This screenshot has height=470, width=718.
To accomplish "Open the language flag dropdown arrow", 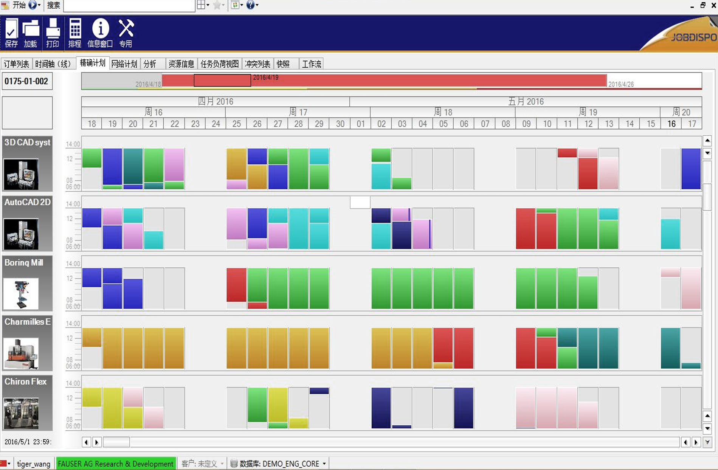I will pyautogui.click(x=9, y=464).
